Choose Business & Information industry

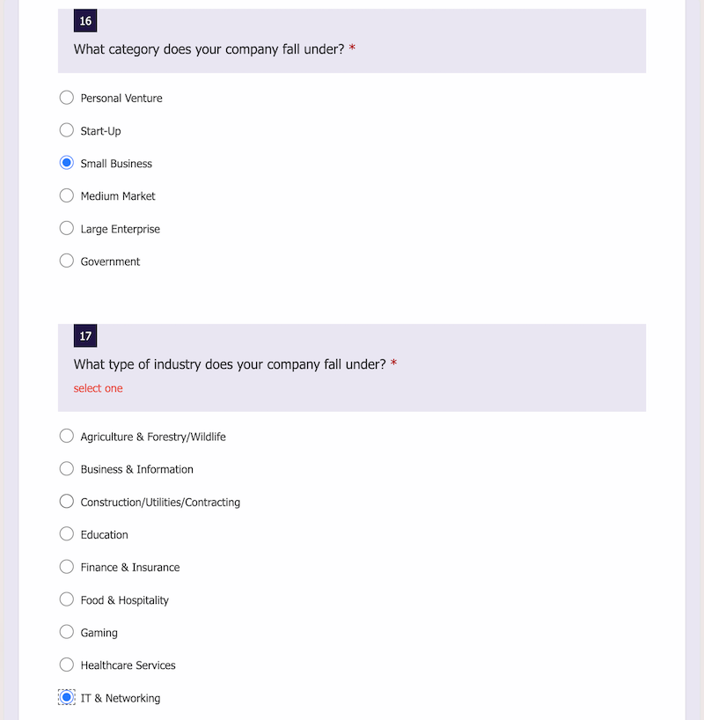(x=67, y=469)
